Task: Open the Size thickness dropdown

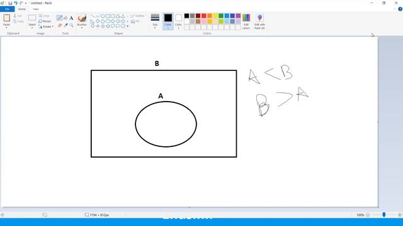Action: 155,21
